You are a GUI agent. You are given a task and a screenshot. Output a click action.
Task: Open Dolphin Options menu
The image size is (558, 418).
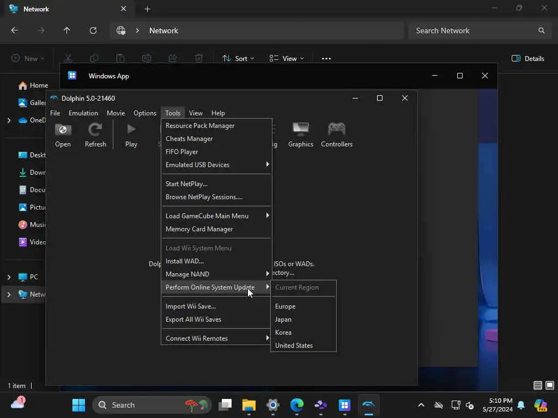pyautogui.click(x=145, y=113)
